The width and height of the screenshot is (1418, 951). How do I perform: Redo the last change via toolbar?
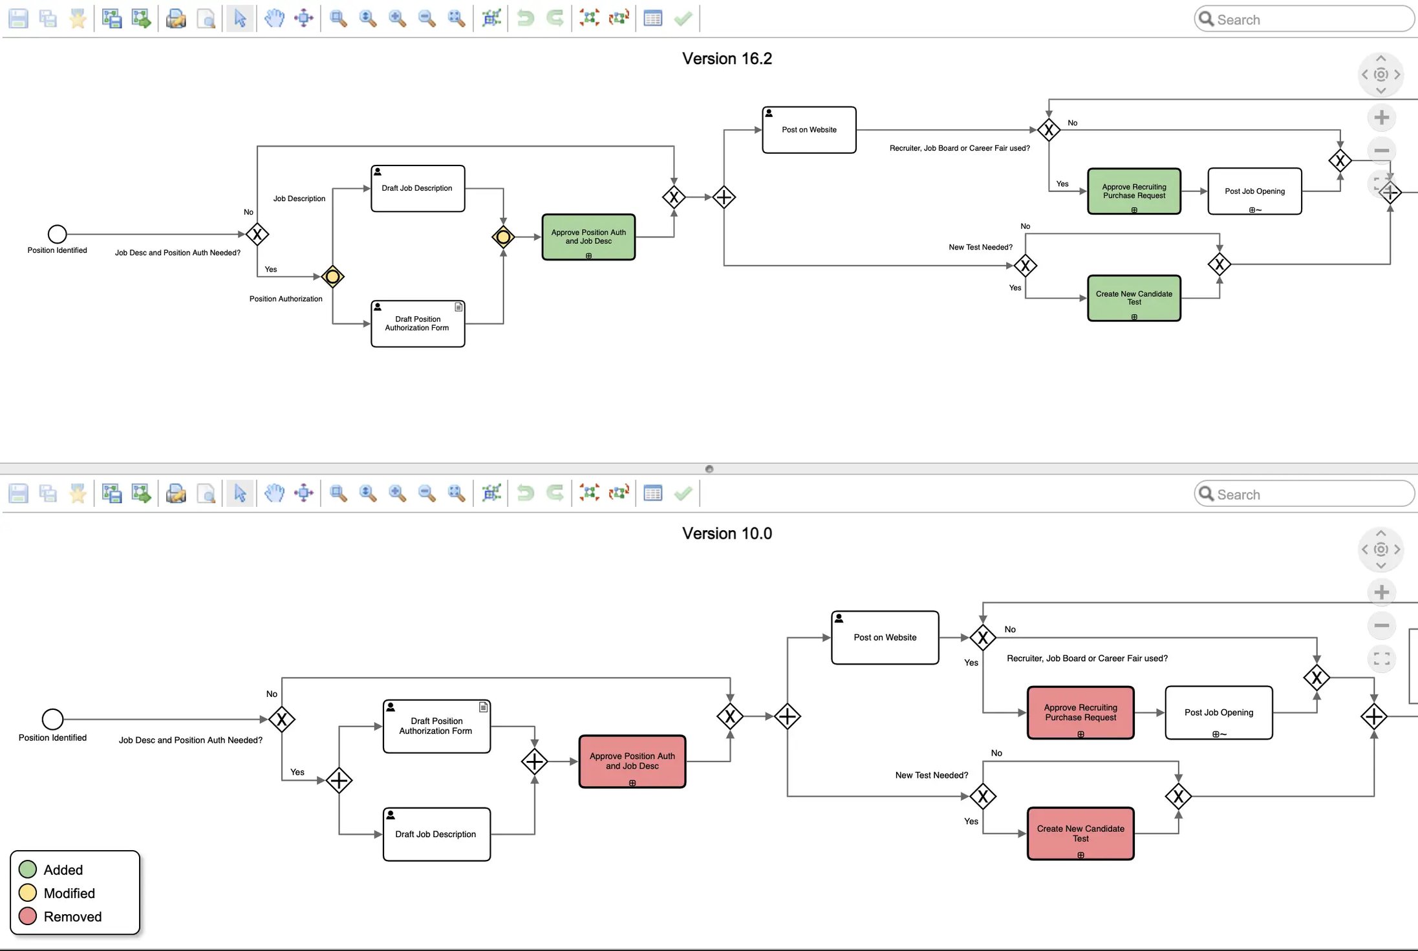click(x=554, y=19)
